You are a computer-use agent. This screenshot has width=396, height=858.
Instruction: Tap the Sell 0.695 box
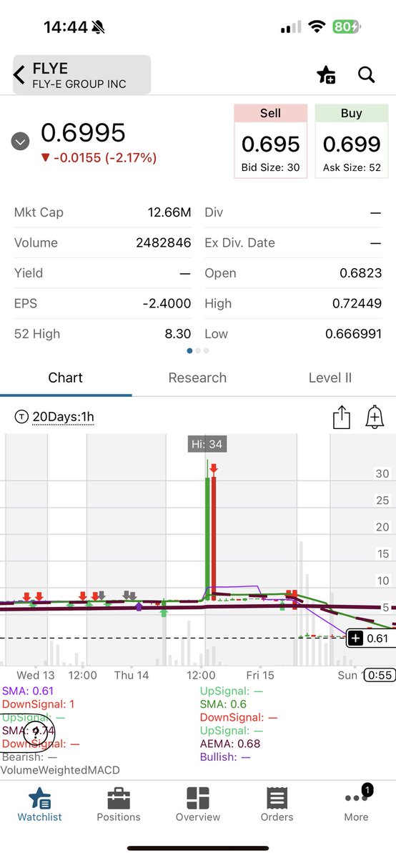coord(271,141)
